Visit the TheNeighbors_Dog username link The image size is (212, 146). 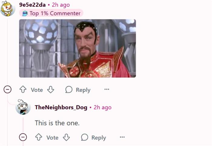coord(61,107)
